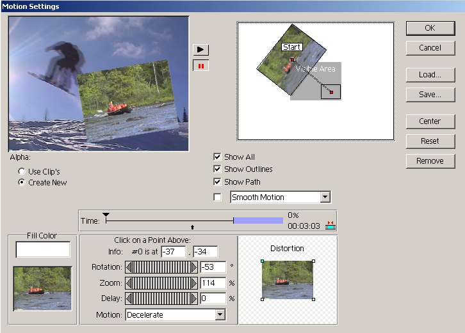Uncheck Show Outlines
The width and height of the screenshot is (465, 333).
point(217,169)
